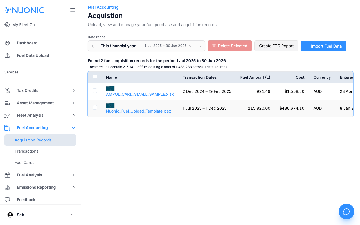Open the This financial year date dropdown
This screenshot has width=360, height=225.
coord(147,46)
